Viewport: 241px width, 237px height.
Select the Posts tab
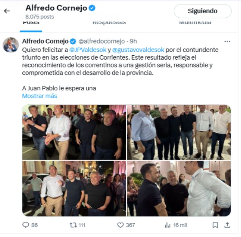pyautogui.click(x=31, y=22)
